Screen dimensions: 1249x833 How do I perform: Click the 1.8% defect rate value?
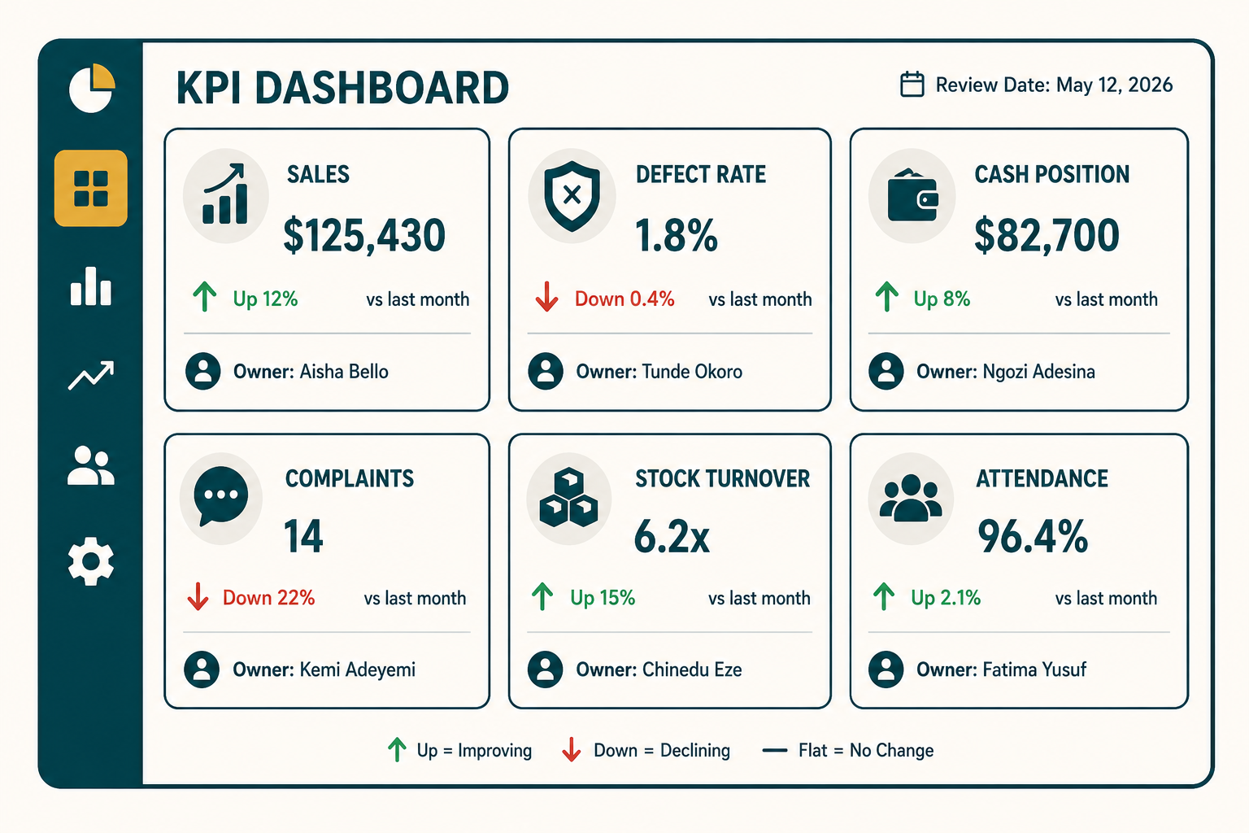677,236
